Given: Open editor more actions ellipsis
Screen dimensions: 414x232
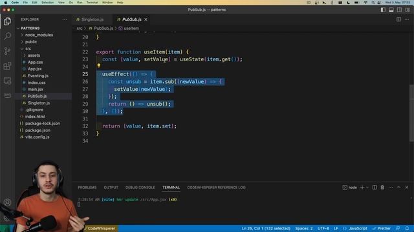Looking at the screenshot, I should (x=407, y=19).
